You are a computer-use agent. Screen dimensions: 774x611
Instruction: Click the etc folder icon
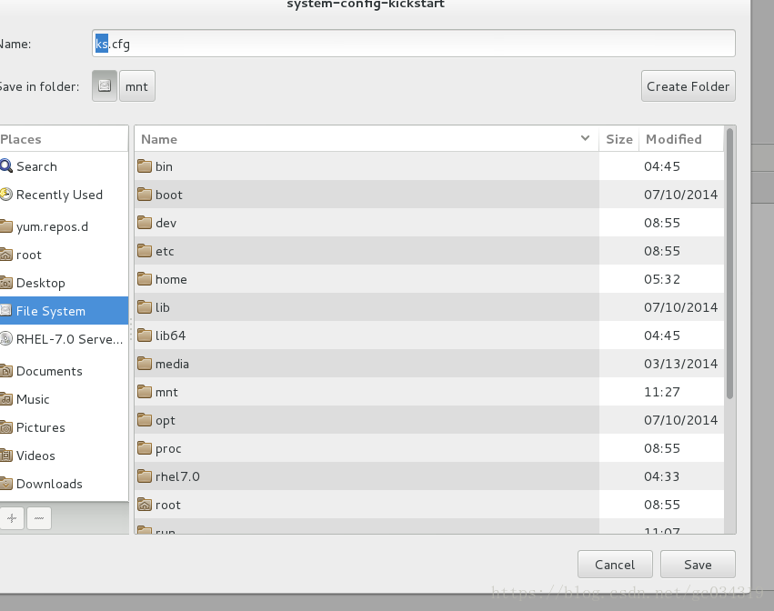click(145, 250)
